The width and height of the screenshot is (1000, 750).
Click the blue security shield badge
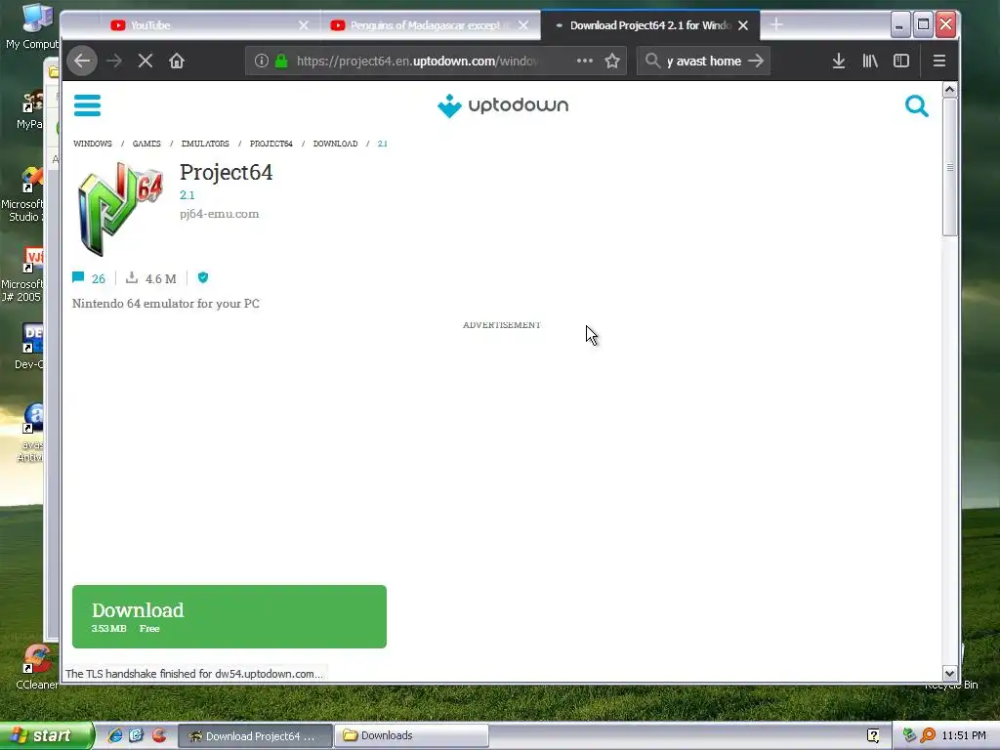(203, 277)
